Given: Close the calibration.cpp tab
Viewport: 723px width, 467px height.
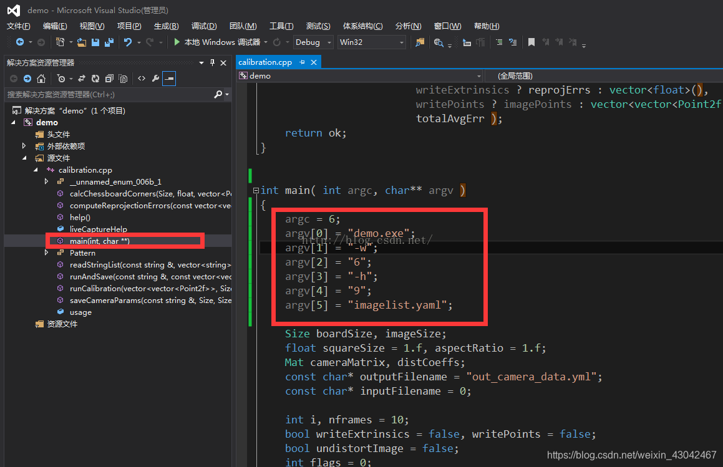Looking at the screenshot, I should coord(314,62).
